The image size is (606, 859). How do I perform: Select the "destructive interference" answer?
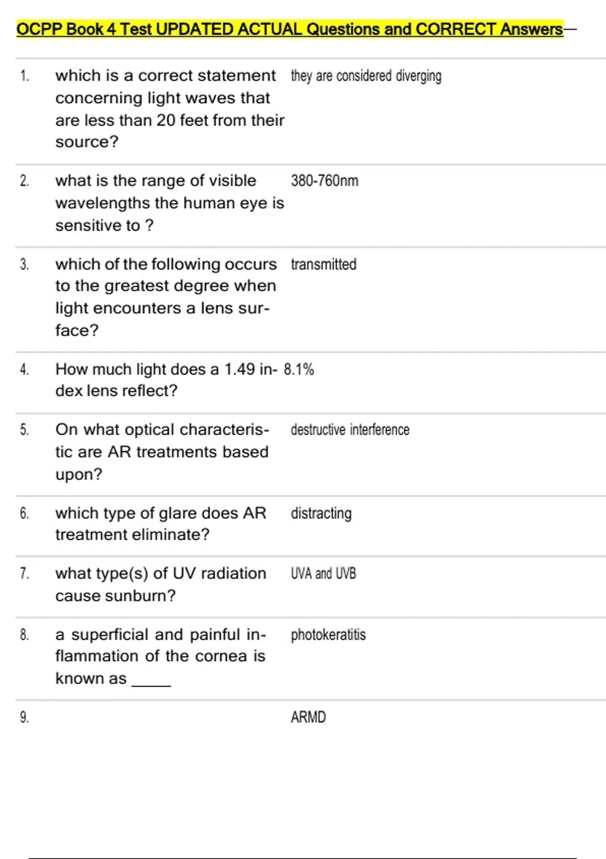(x=350, y=430)
